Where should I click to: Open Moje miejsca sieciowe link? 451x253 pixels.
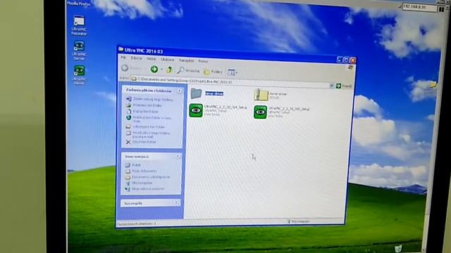[148, 189]
